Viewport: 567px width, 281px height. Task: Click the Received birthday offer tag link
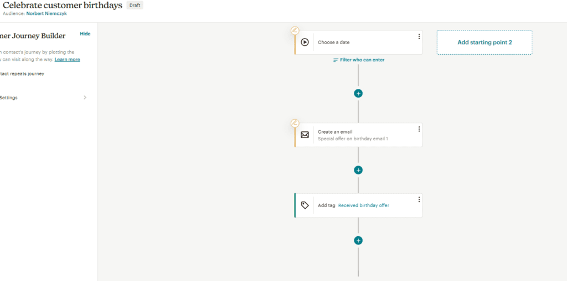click(363, 205)
